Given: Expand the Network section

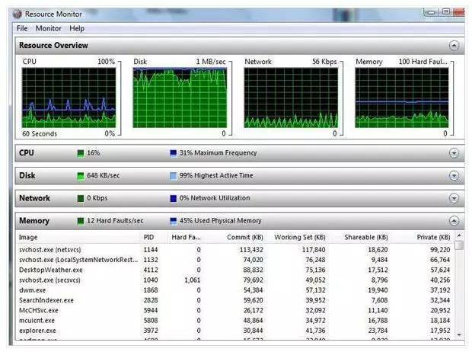Looking at the screenshot, I should 454,198.
